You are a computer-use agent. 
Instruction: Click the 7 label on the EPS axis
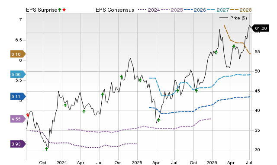click(20, 20)
